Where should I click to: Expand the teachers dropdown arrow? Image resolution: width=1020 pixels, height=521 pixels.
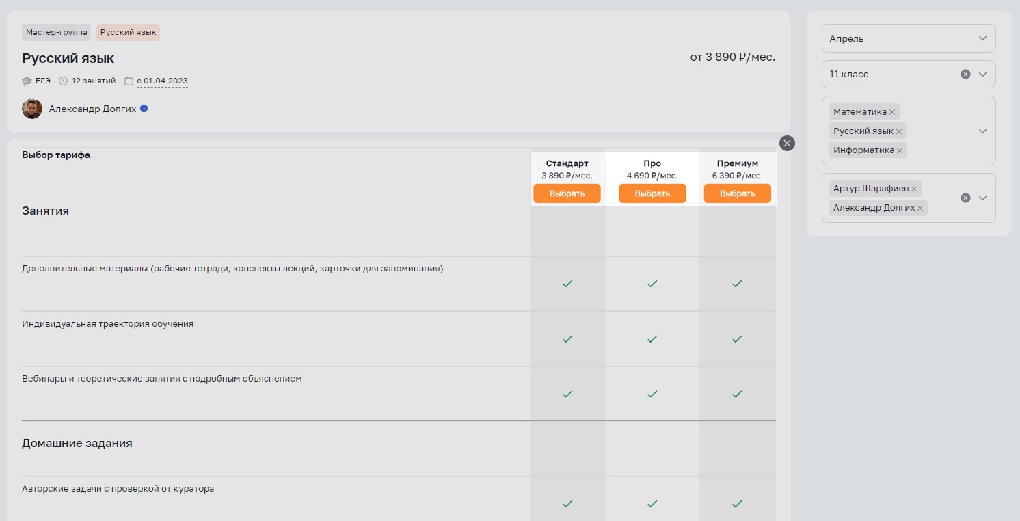983,198
